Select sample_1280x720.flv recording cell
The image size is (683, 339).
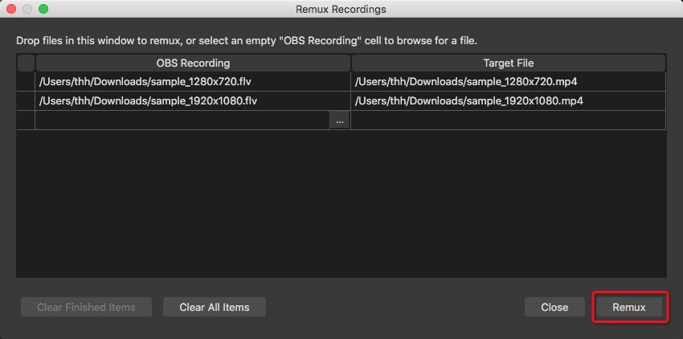coord(193,82)
